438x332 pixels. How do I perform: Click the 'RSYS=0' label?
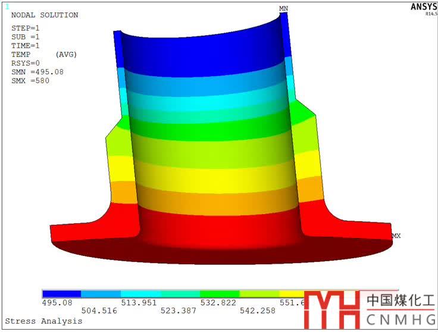click(x=26, y=63)
